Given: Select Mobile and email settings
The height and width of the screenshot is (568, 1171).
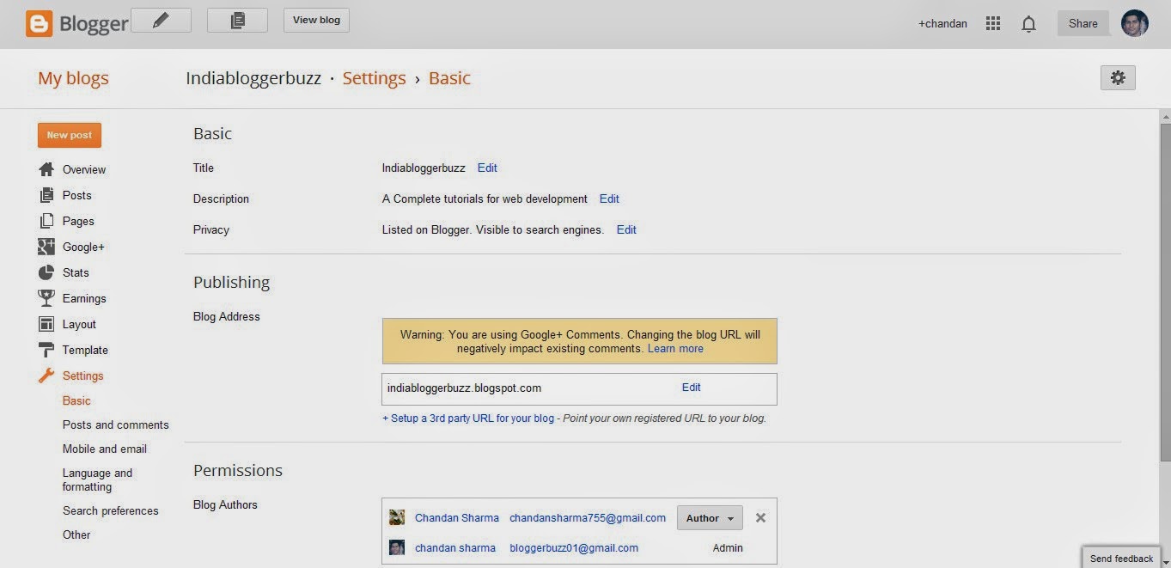Looking at the screenshot, I should [105, 449].
